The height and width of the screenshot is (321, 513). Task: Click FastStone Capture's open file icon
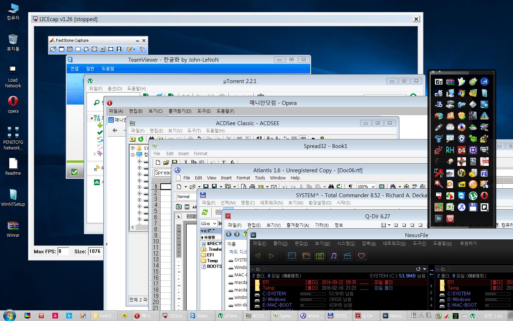click(53, 49)
